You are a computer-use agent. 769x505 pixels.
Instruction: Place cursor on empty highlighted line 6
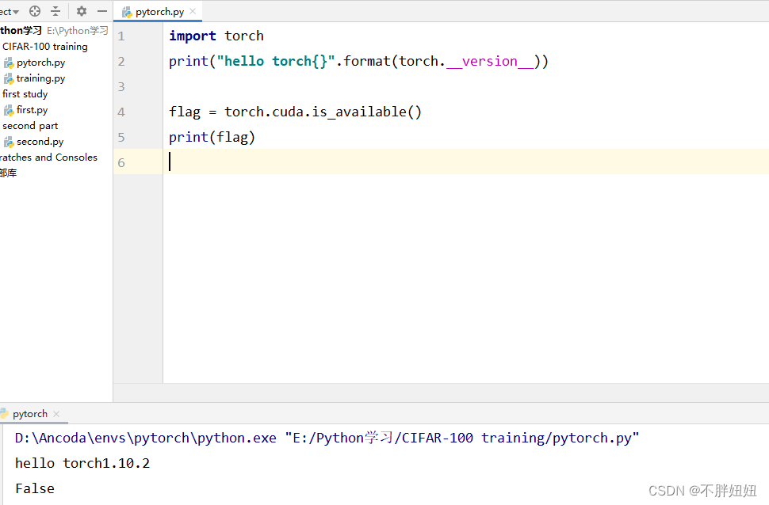pos(466,161)
